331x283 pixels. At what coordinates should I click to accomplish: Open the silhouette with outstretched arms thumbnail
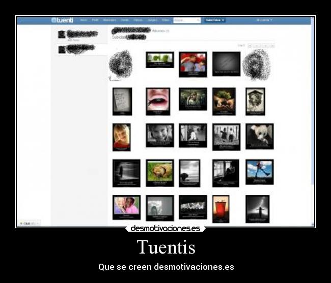click(258, 209)
